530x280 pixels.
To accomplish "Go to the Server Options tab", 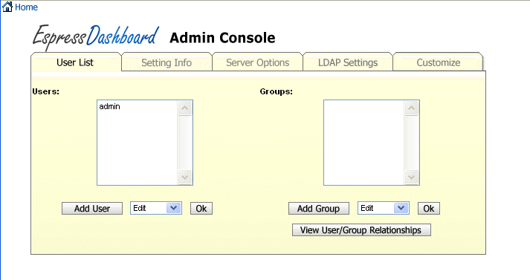I will coord(257,62).
